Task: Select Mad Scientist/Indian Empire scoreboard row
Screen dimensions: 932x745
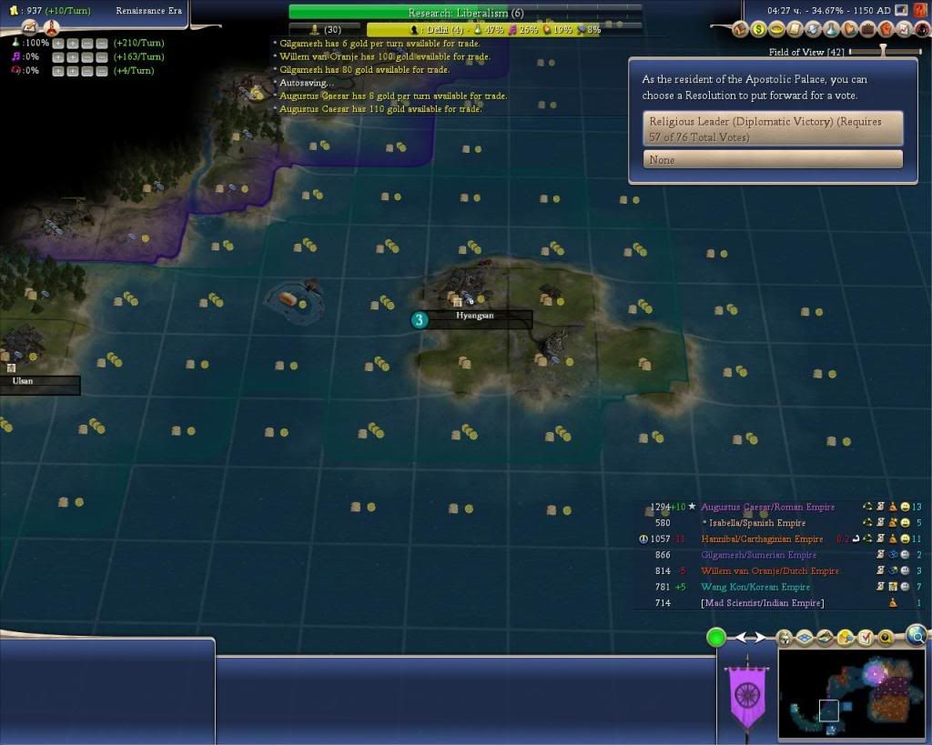Action: pyautogui.click(x=762, y=603)
